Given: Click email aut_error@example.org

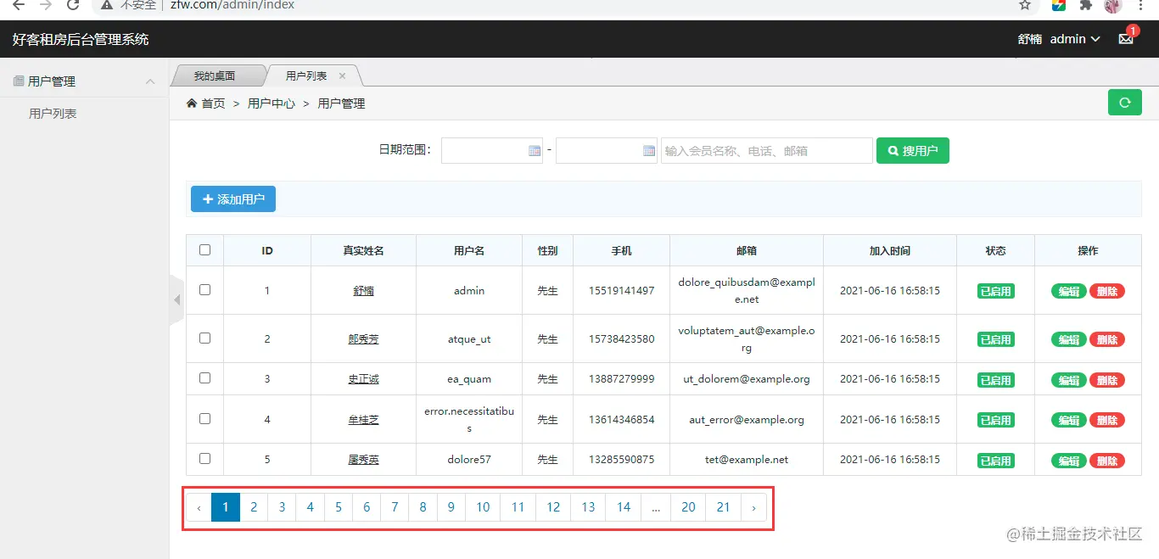Looking at the screenshot, I should (x=747, y=420).
